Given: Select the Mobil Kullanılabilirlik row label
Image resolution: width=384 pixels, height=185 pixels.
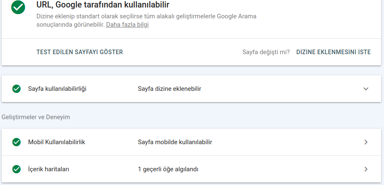Looking at the screenshot, I should point(57,142).
